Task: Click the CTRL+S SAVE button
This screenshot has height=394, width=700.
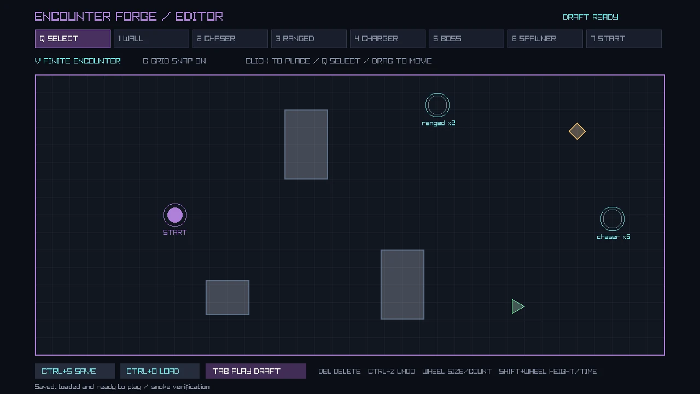Action: click(75, 371)
